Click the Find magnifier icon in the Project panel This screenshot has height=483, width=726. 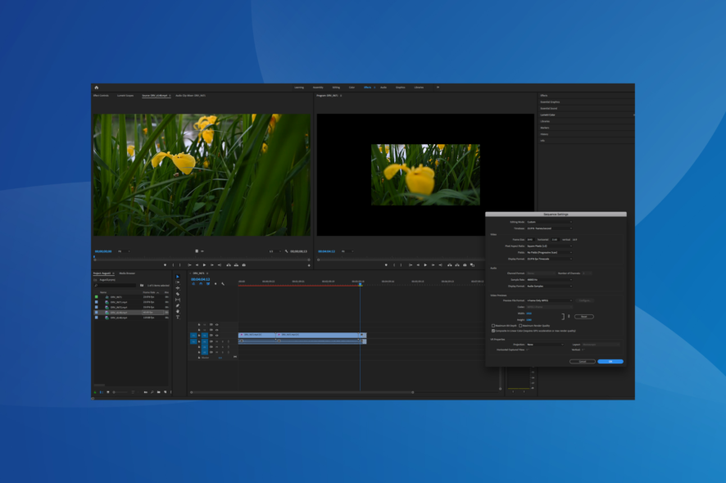point(152,392)
